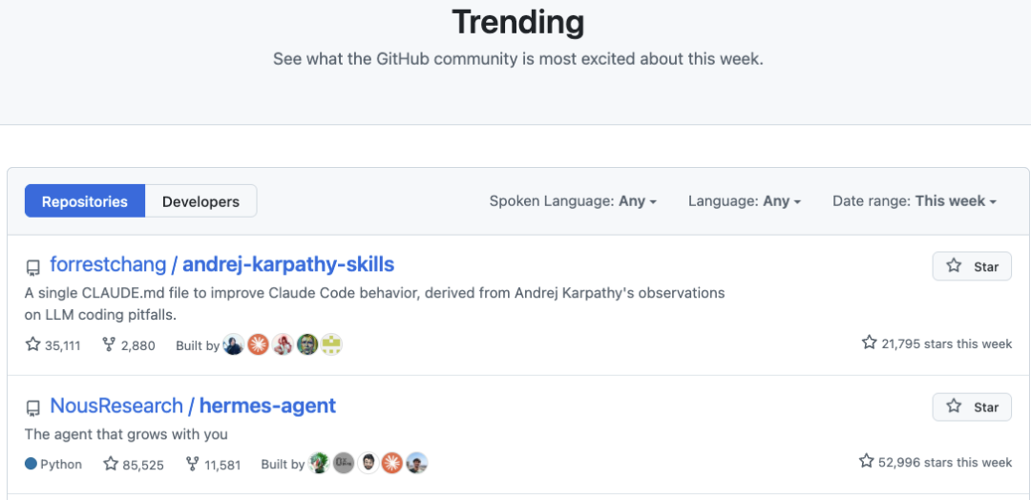Open the hermes-agent repository link
This screenshot has height=500, width=1031.
(x=267, y=406)
